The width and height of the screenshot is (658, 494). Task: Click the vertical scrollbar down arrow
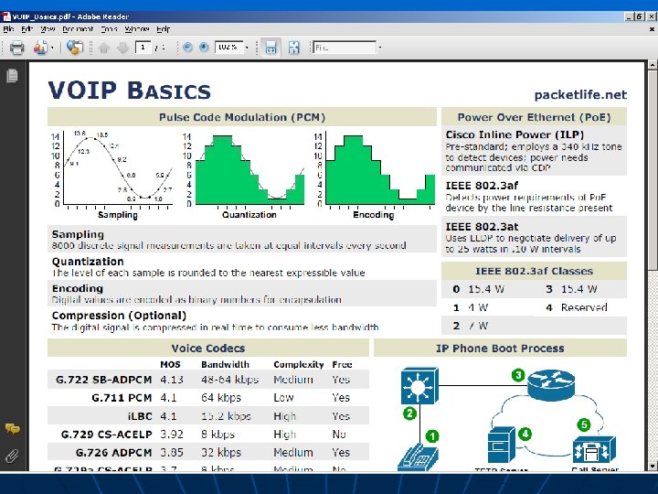click(653, 466)
